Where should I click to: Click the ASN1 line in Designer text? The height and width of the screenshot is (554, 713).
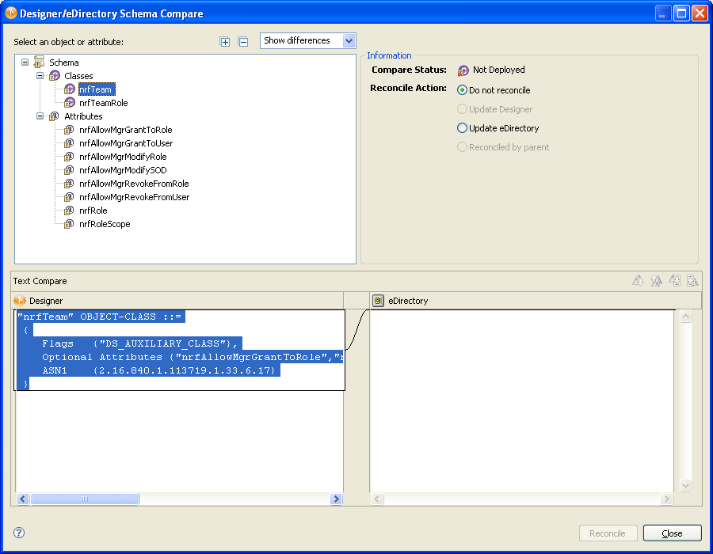[158, 370]
